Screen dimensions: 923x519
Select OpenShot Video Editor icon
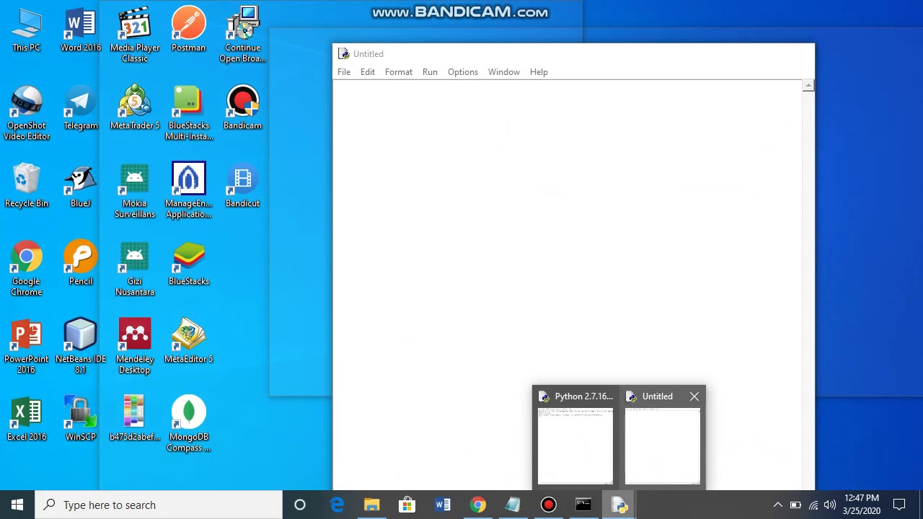[27, 113]
